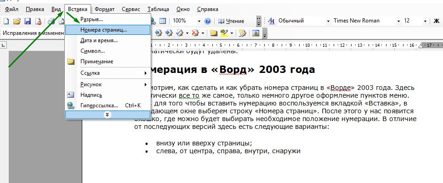443x183 pixels.
Task: Choose Примечание menu entry
Action: pos(108,61)
